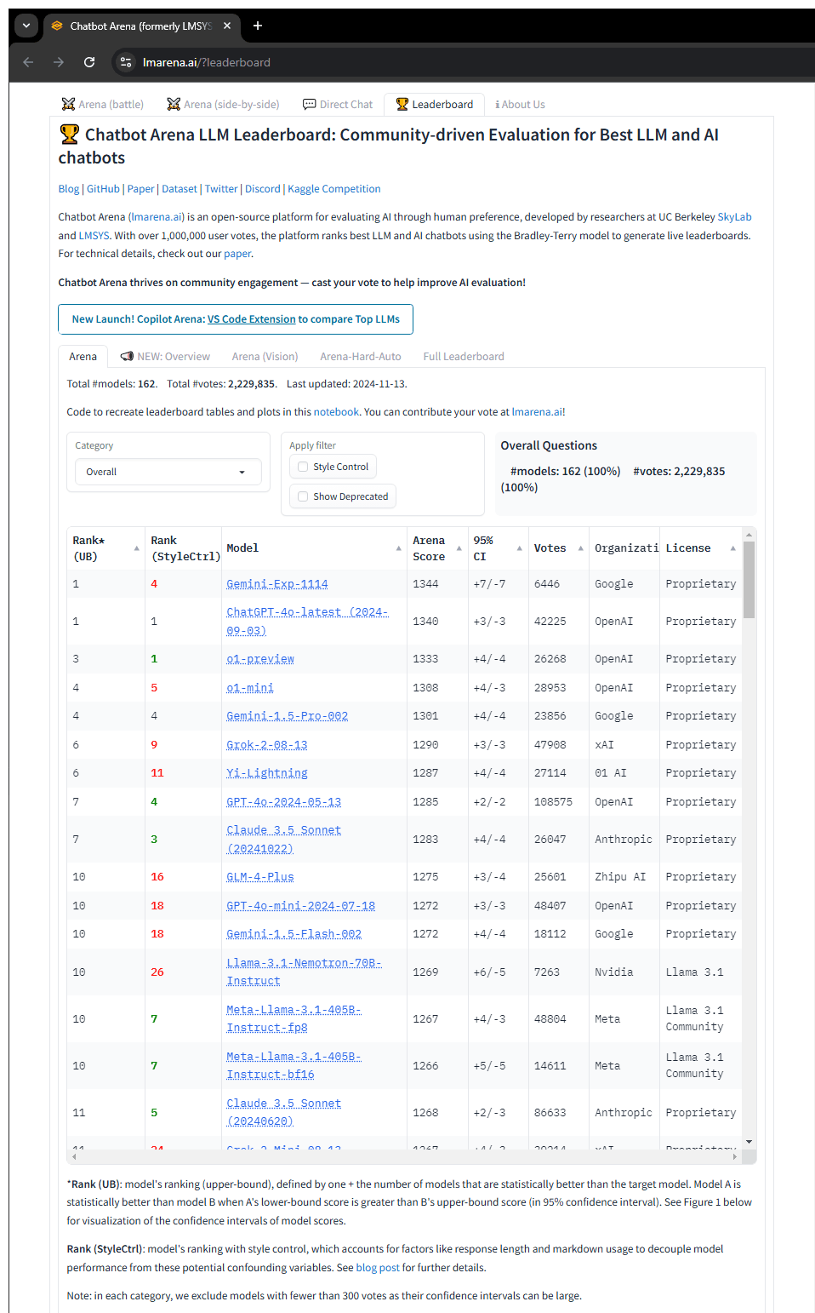The height and width of the screenshot is (1313, 815).
Task: Open the Direct Chat tab
Action: coord(338,104)
